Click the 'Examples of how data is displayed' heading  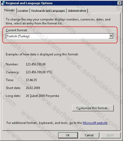[42, 54]
